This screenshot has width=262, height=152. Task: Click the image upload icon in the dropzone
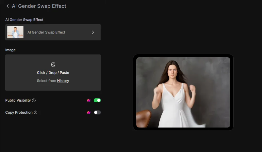53,64
